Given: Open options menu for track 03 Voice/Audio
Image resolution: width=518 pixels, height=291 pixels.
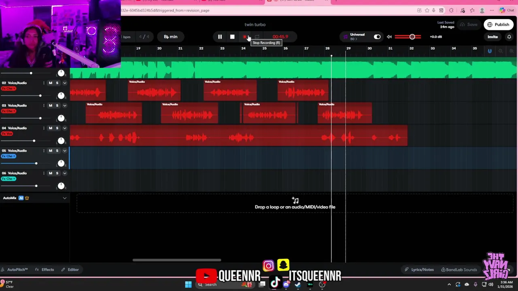Looking at the screenshot, I should point(44,105).
